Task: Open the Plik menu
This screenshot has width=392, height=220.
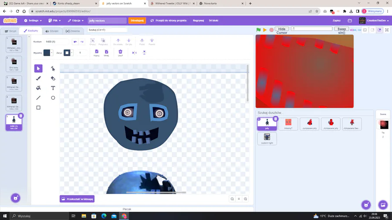Action: [x=54, y=20]
